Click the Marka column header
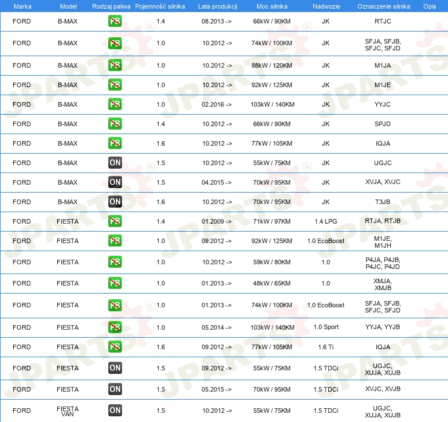Screen dimensions: 448x422 [22, 6]
